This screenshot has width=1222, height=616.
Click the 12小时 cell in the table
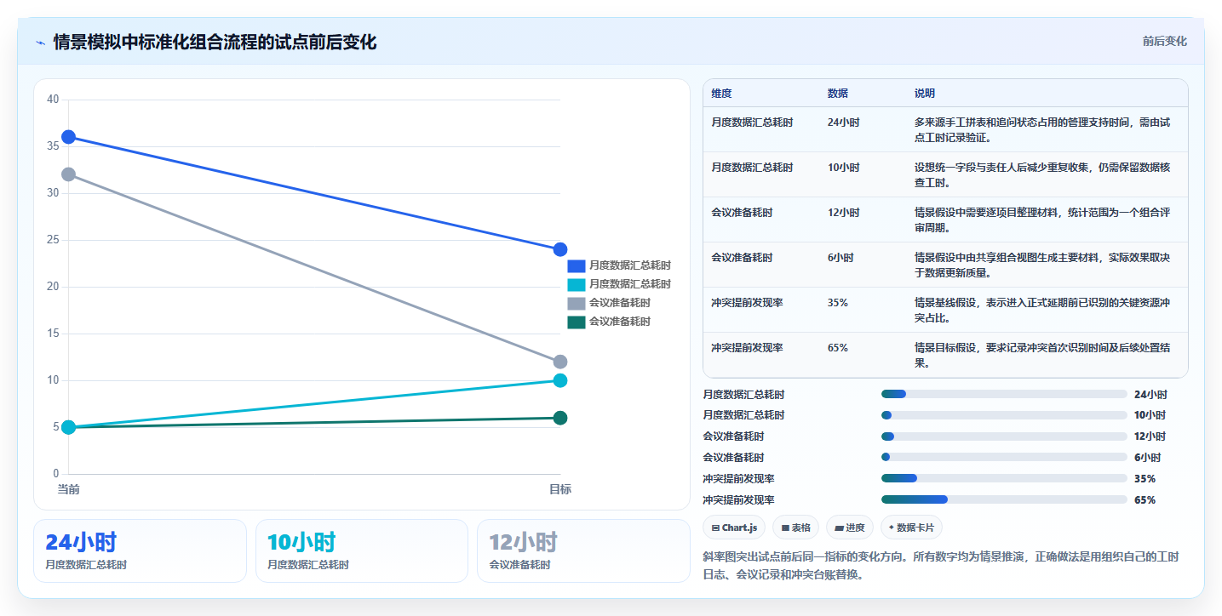pyautogui.click(x=843, y=213)
